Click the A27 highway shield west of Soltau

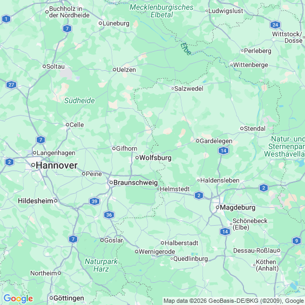11,85
